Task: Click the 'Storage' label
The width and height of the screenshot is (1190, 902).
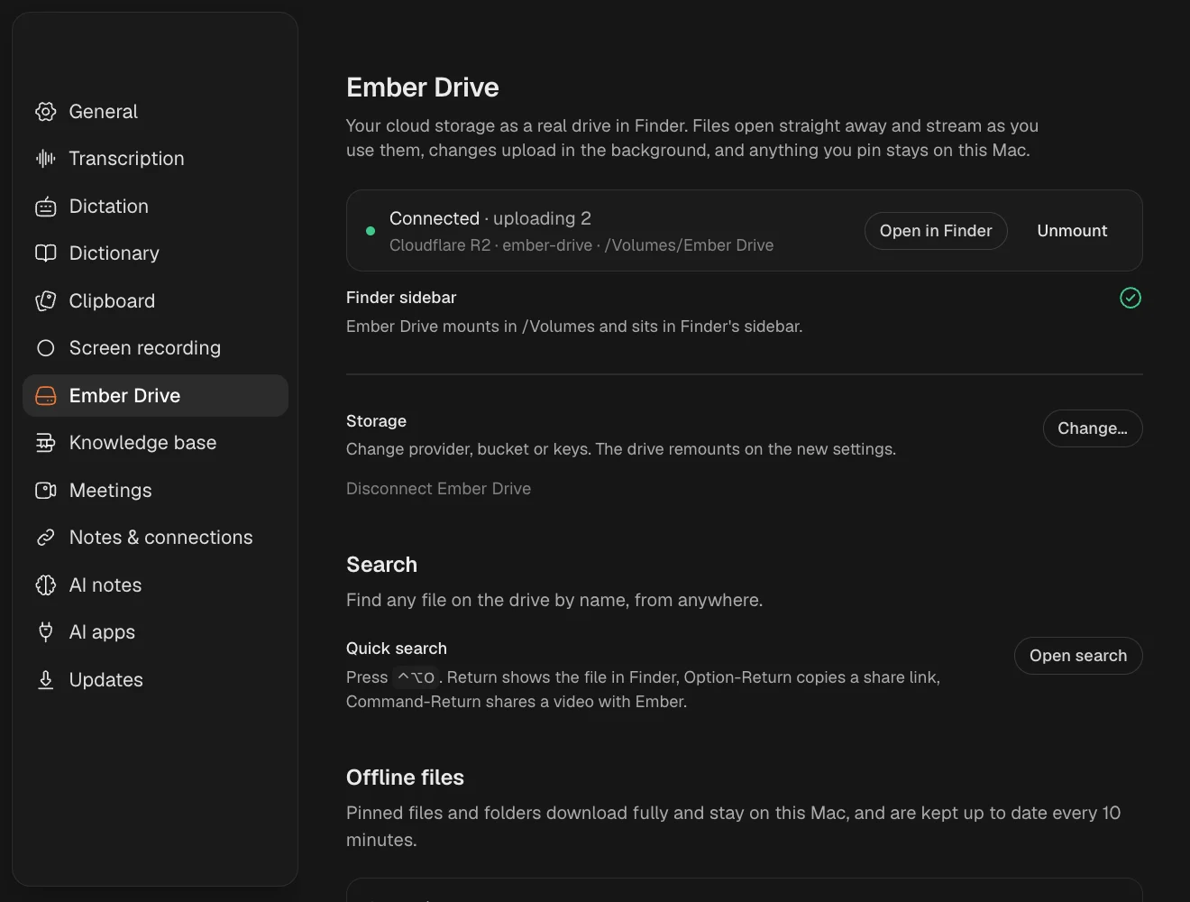Action: (x=376, y=421)
